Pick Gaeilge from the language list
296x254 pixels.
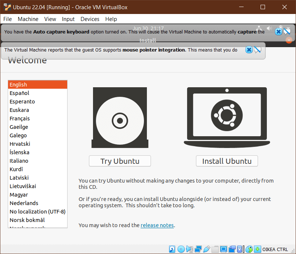(x=38, y=127)
